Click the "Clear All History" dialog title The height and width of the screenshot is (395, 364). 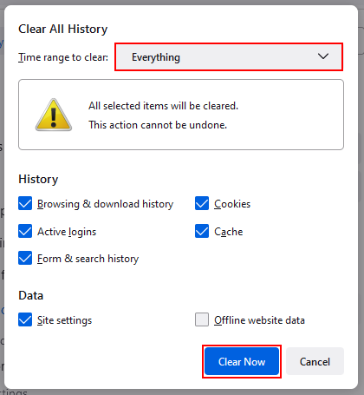[63, 29]
